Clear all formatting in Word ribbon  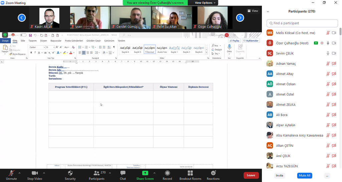tap(73, 47)
